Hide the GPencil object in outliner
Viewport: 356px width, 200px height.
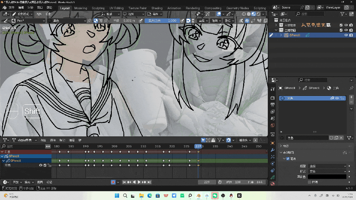[x=346, y=35]
